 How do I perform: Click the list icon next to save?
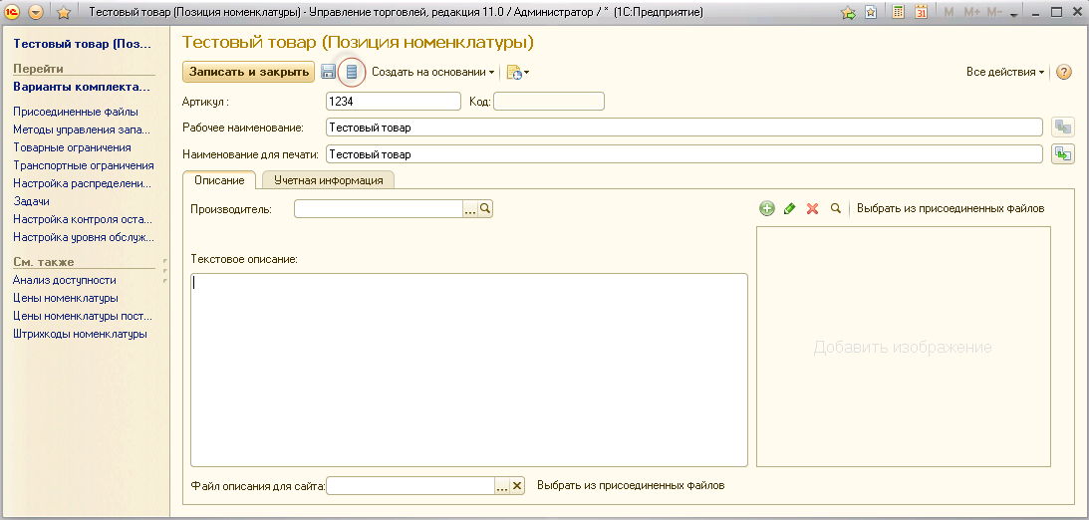click(x=352, y=72)
